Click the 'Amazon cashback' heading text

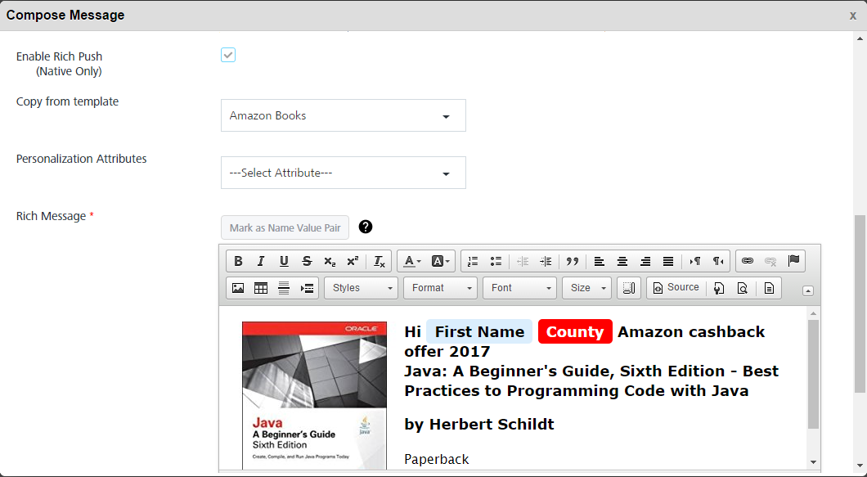691,331
